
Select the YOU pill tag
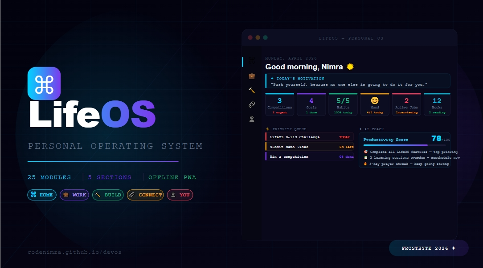tap(180, 195)
